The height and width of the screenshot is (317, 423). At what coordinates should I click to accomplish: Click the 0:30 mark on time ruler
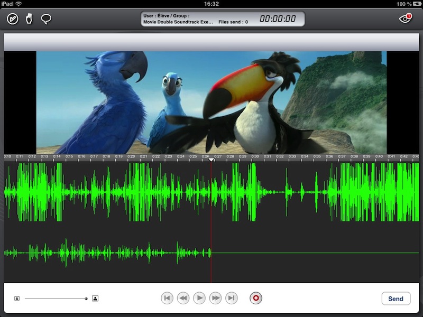coord(255,156)
